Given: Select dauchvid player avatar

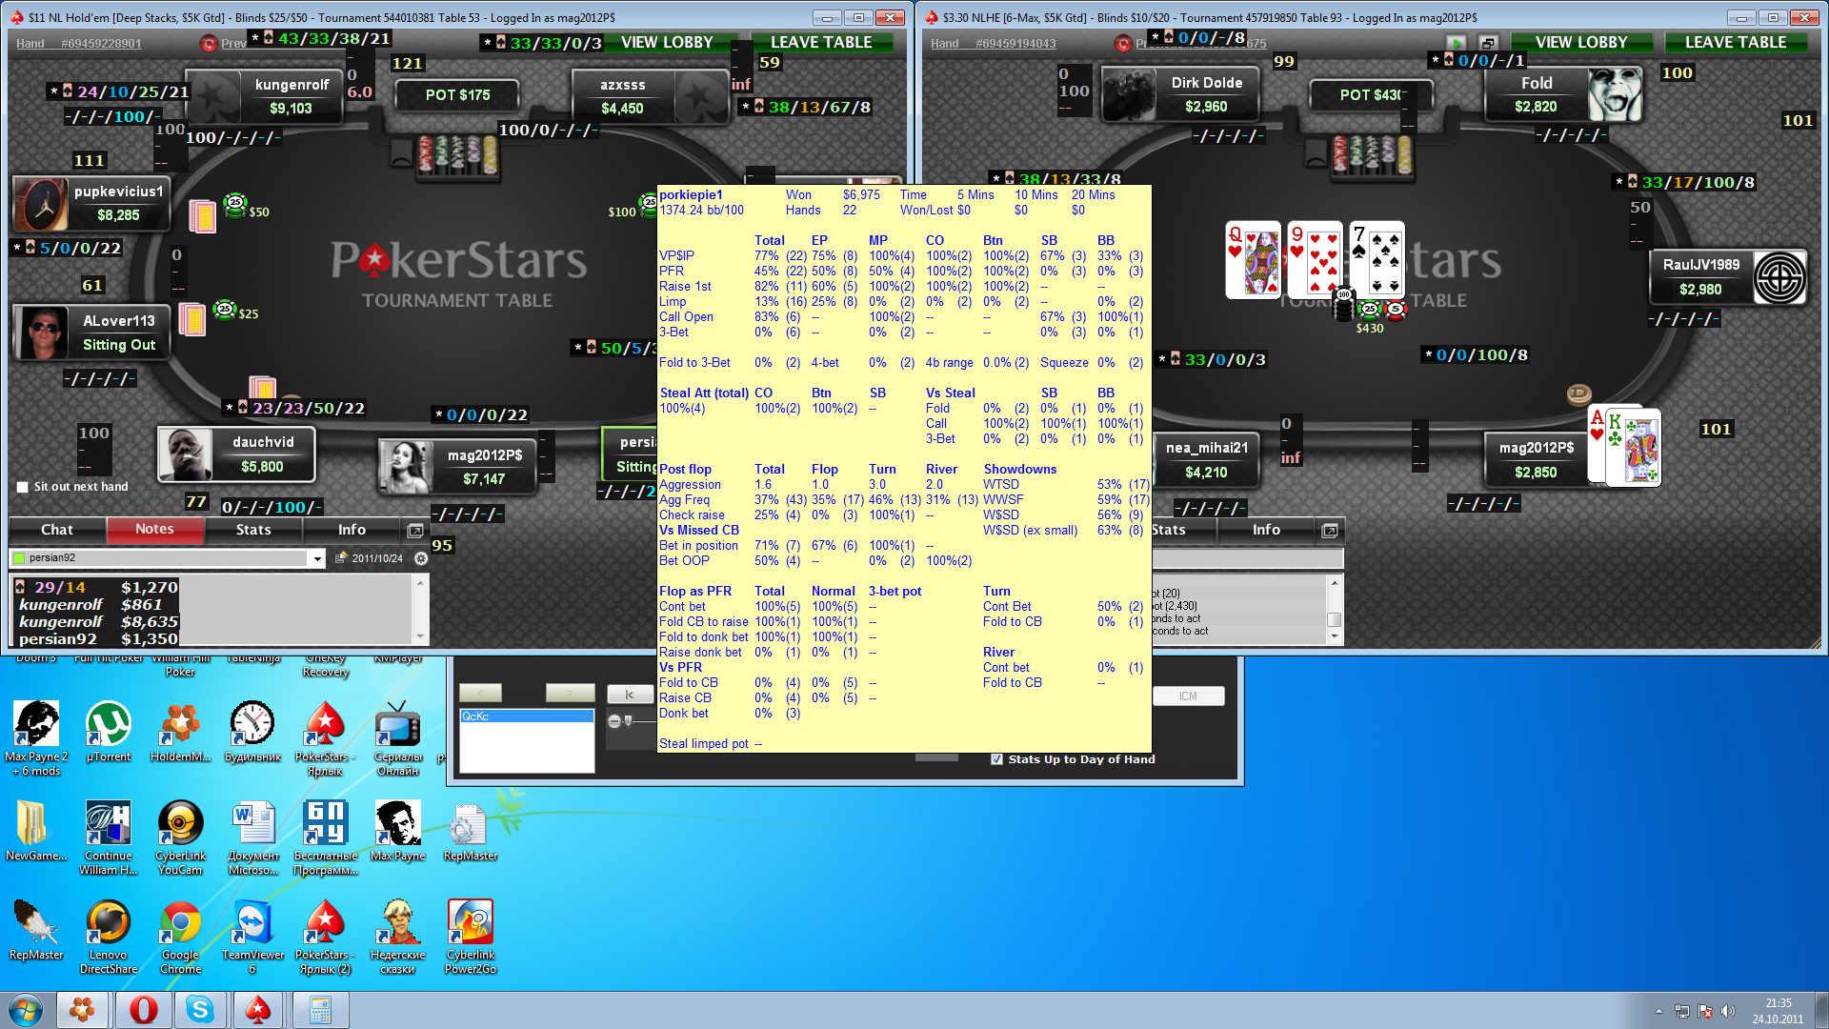Looking at the screenshot, I should coord(187,454).
